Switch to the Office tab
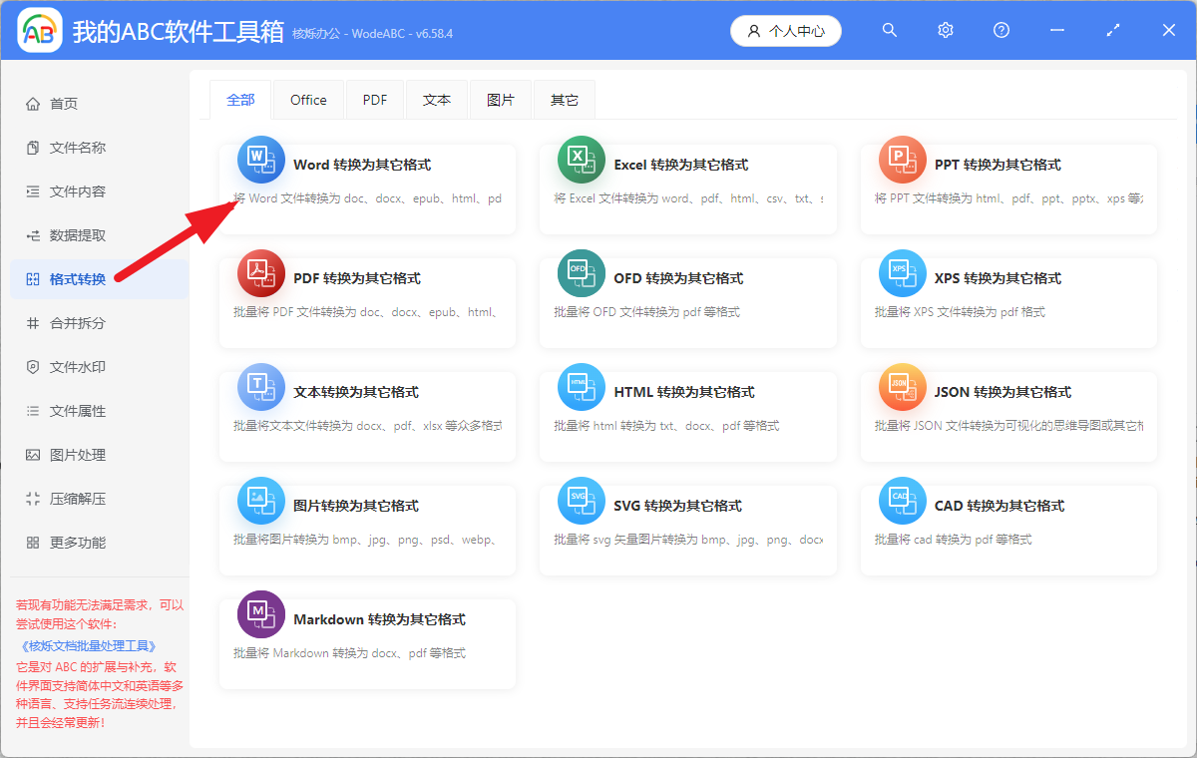Screen dimensions: 1197x758 [308, 99]
